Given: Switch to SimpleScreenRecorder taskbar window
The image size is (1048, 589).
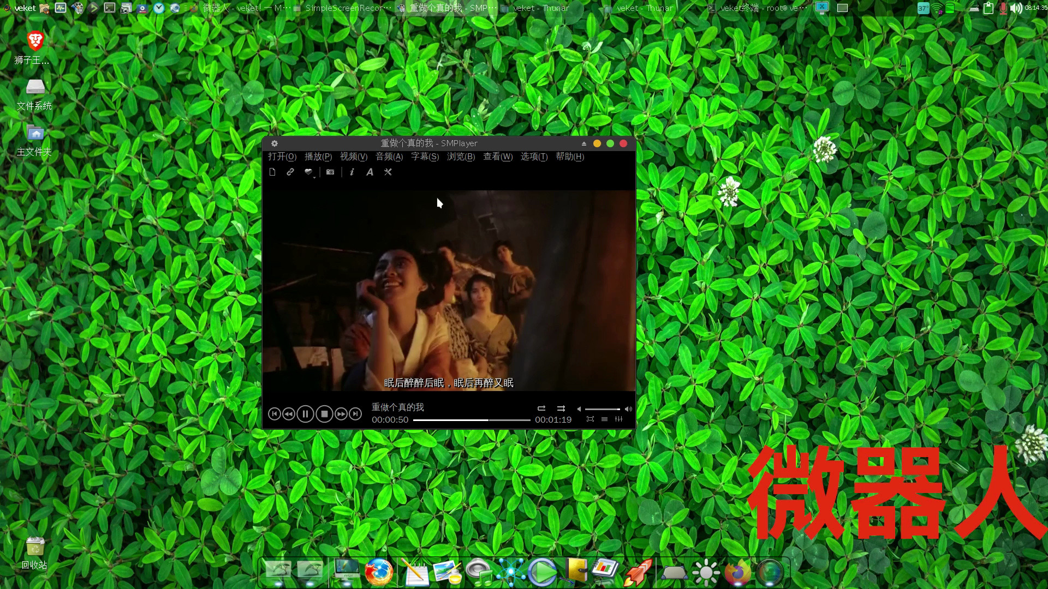Looking at the screenshot, I should click(343, 8).
